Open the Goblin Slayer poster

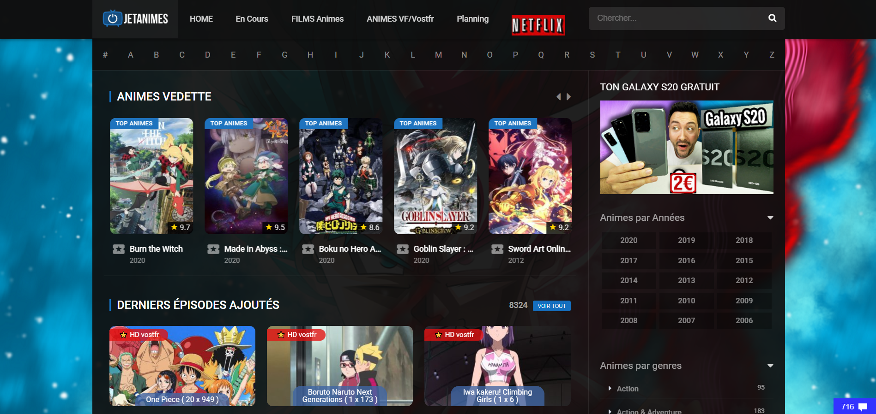coord(435,176)
